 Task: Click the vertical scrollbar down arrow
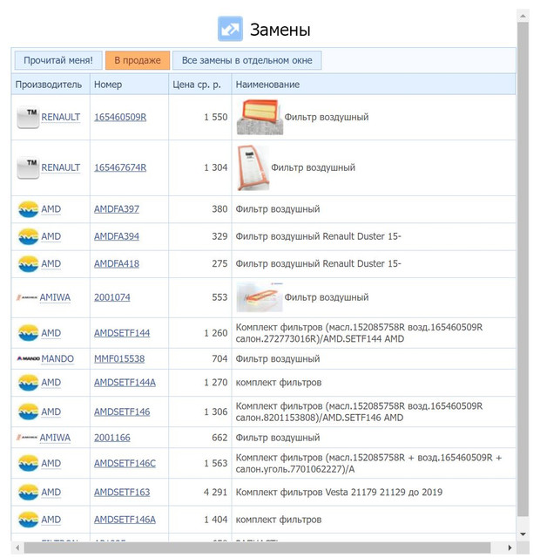point(523,534)
